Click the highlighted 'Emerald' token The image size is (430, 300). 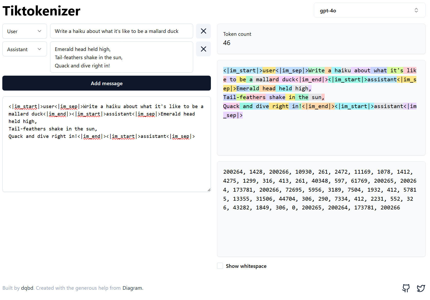[x=248, y=89]
